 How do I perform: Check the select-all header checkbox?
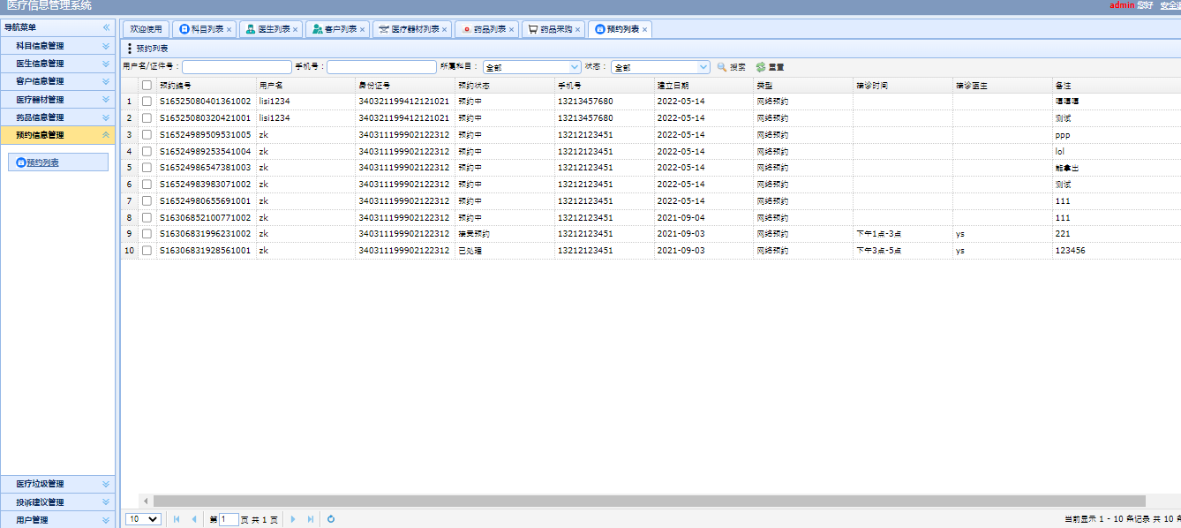pyautogui.click(x=147, y=86)
